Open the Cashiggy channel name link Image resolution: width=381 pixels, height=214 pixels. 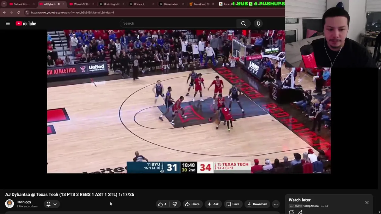24,202
